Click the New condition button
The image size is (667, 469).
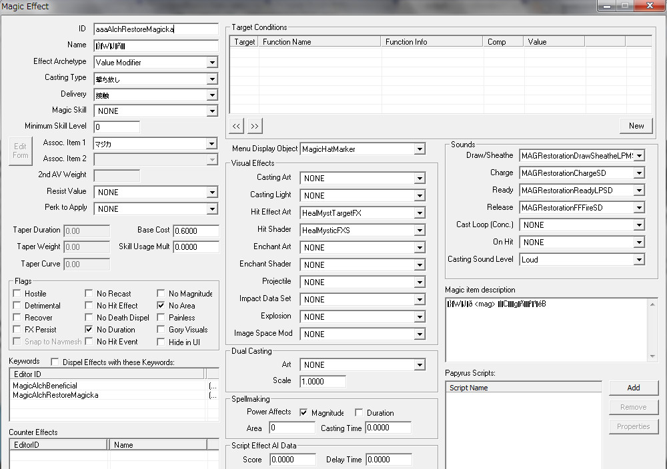click(x=636, y=126)
